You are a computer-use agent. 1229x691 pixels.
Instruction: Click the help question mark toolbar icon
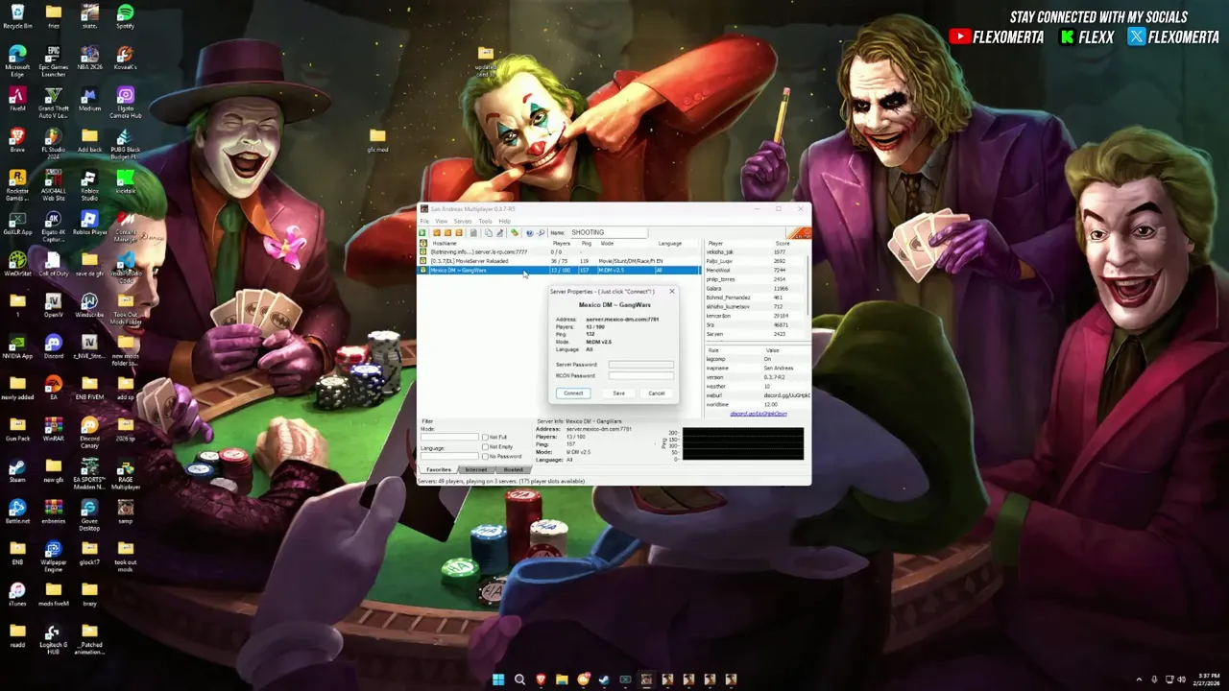pyautogui.click(x=529, y=232)
